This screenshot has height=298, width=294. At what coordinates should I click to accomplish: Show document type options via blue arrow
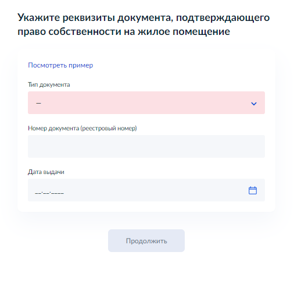[x=254, y=104]
